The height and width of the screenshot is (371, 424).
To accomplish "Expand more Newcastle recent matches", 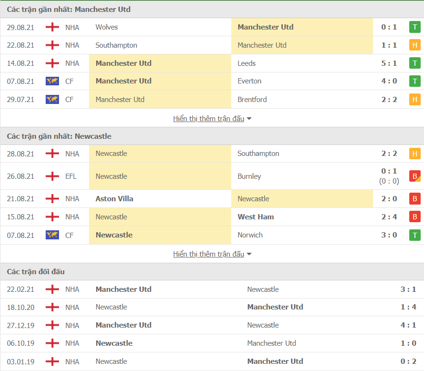I will click(208, 254).
